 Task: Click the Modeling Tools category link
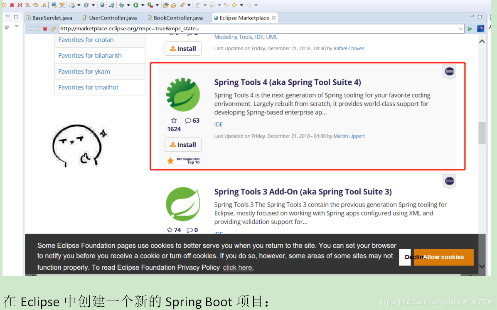coord(233,37)
